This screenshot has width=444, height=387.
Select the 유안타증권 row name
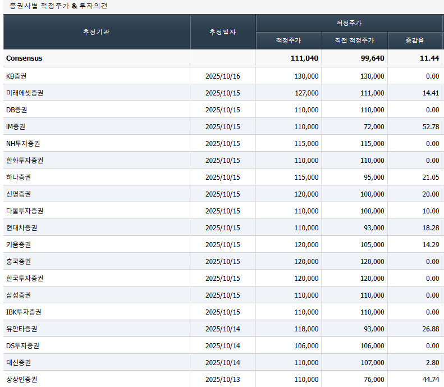pyautogui.click(x=21, y=329)
